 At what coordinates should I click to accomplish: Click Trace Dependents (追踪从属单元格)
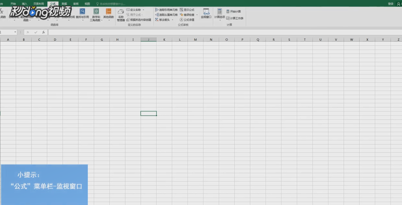(166, 15)
